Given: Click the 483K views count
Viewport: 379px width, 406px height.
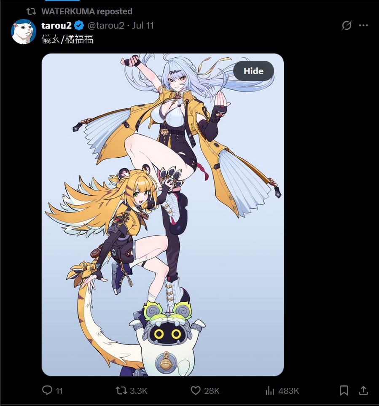Looking at the screenshot, I should (289, 391).
